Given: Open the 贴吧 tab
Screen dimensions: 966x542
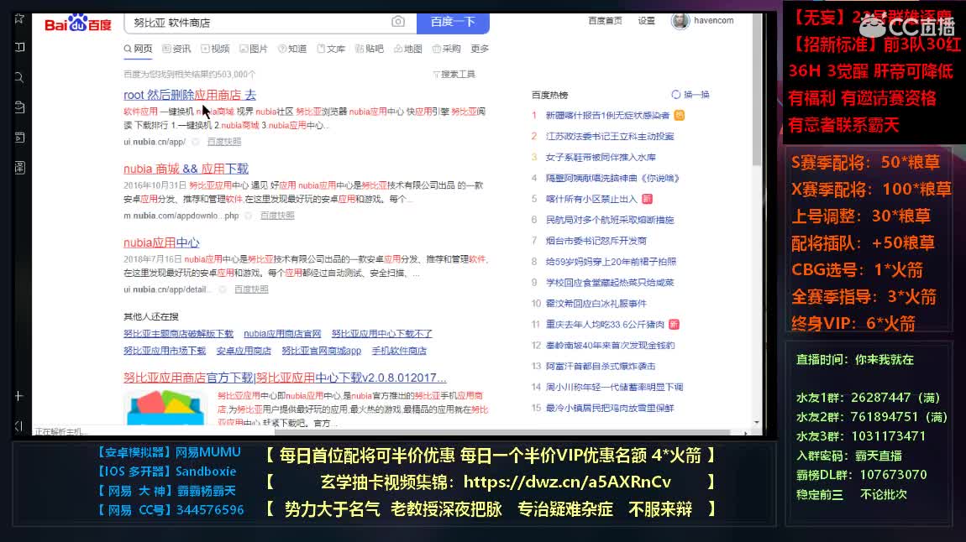Looking at the screenshot, I should 370,49.
